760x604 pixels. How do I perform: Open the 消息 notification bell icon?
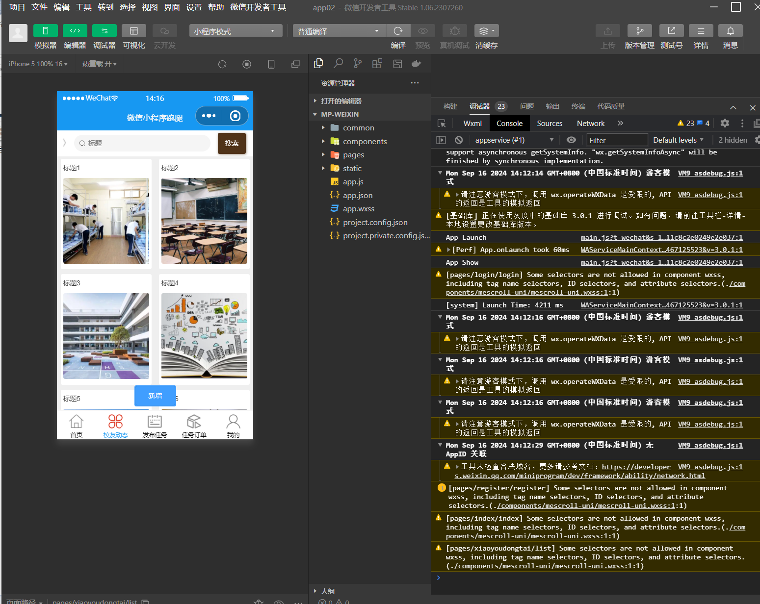coord(730,31)
